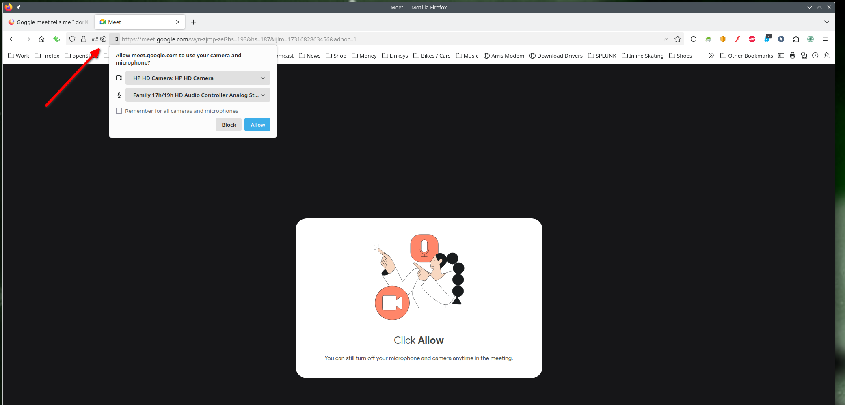The image size is (845, 405).
Task: Click the autoplay blocked icon
Action: click(103, 39)
